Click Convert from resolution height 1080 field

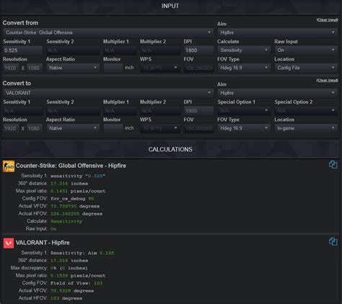click(35, 68)
